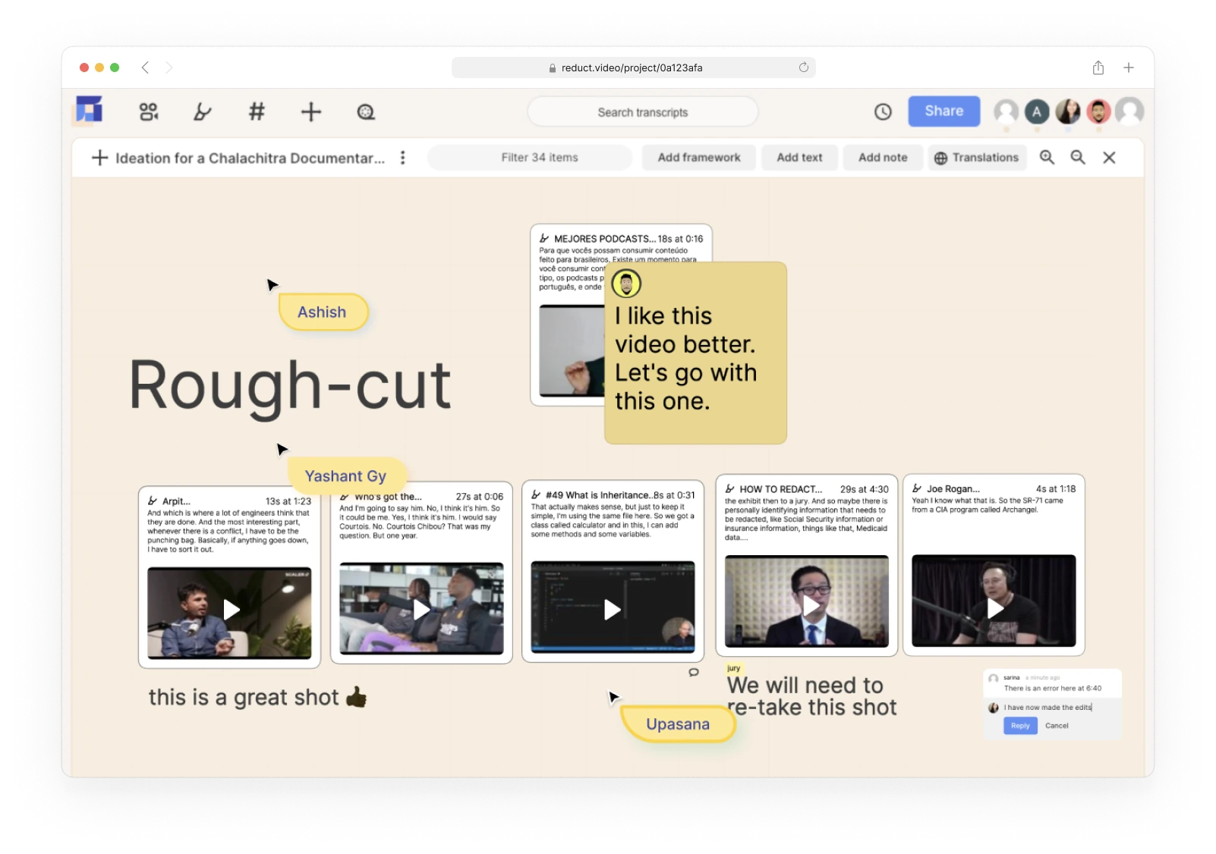Open the history clock icon

(883, 111)
